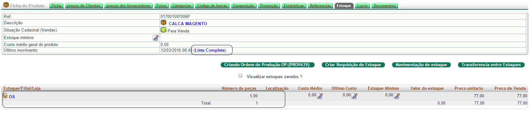Image resolution: width=530 pixels, height=114 pixels.
Task: Open the Categorias tab
Action: pos(182,6)
